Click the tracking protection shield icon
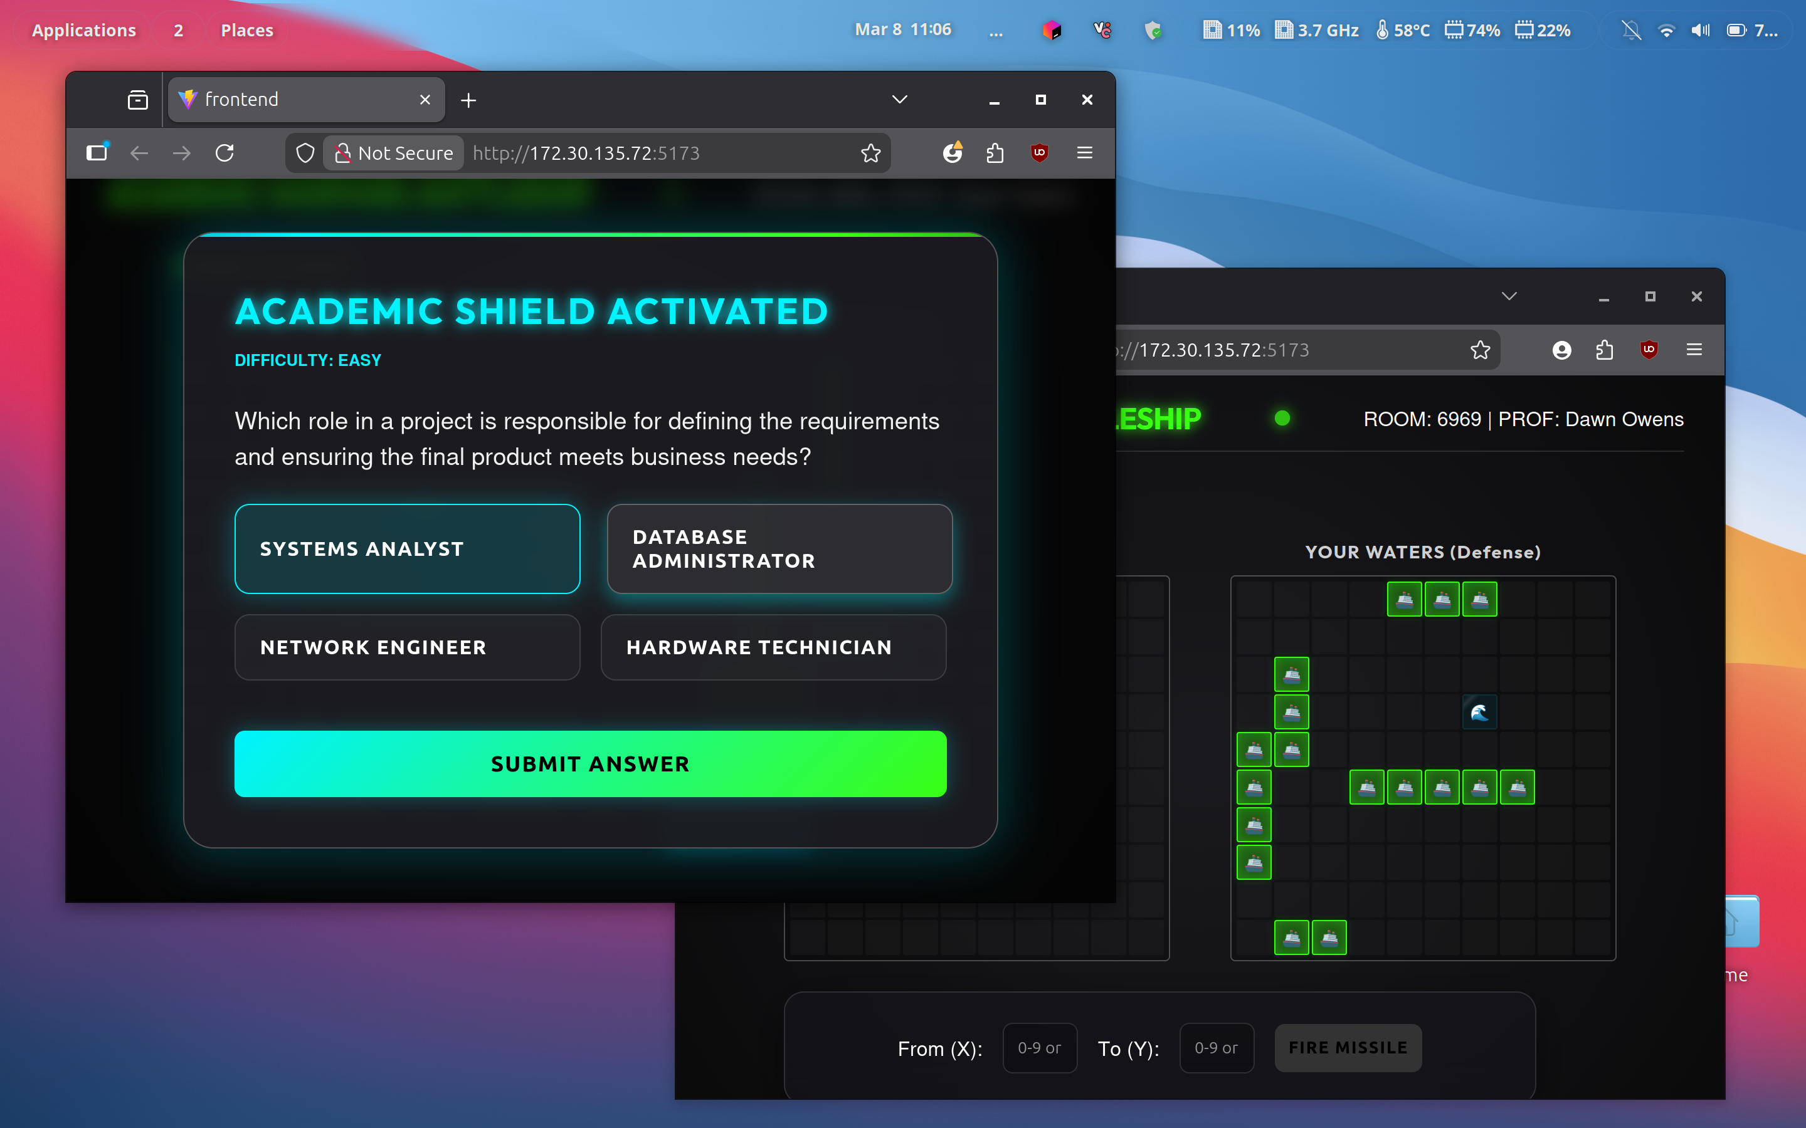The width and height of the screenshot is (1806, 1128). (305, 153)
